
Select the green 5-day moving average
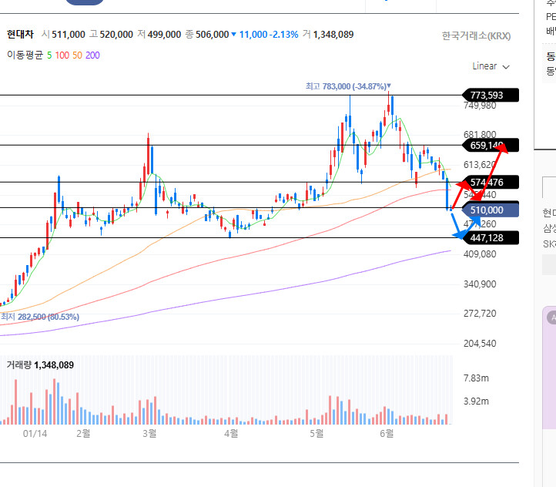(x=49, y=55)
